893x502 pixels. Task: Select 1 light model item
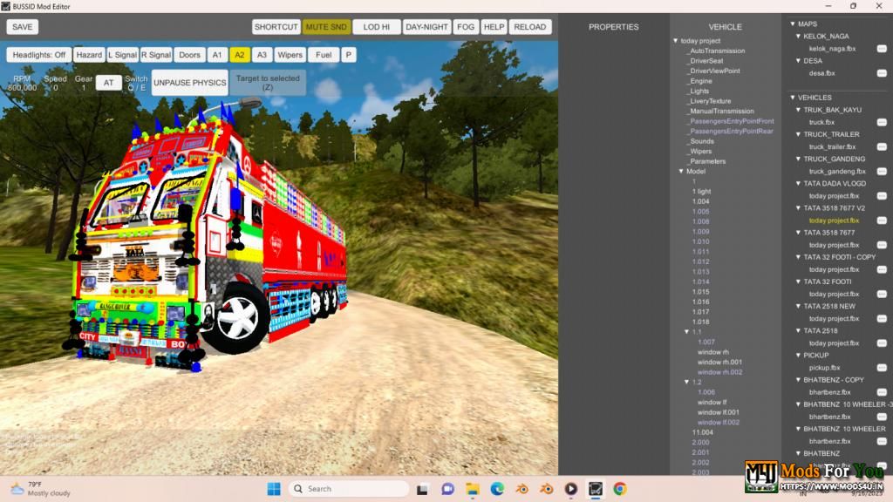point(702,191)
